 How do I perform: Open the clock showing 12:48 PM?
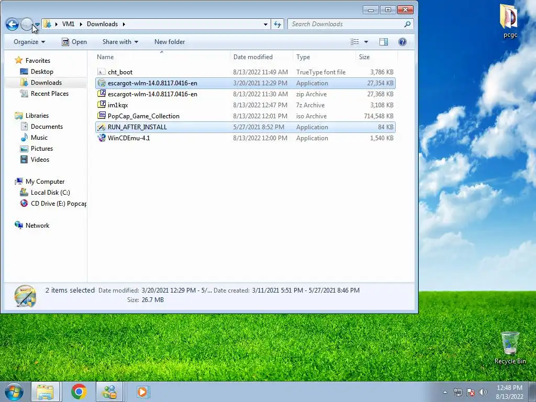point(509,392)
